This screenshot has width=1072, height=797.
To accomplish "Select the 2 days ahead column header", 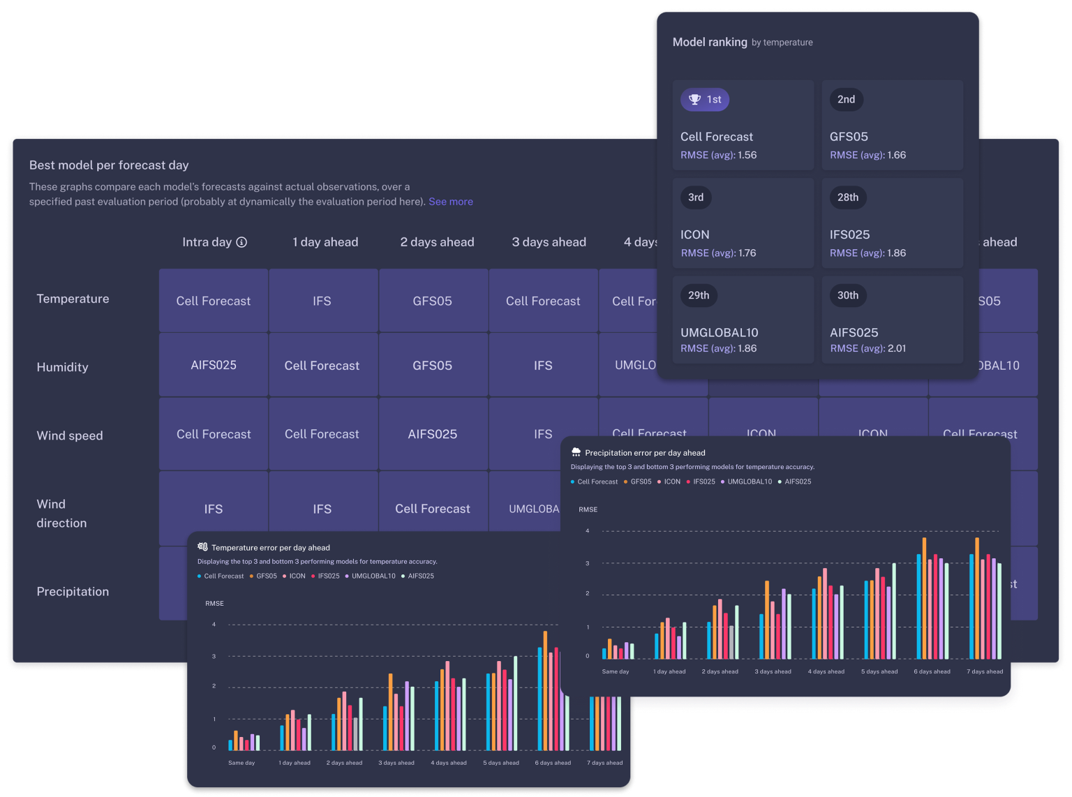I will (x=437, y=242).
